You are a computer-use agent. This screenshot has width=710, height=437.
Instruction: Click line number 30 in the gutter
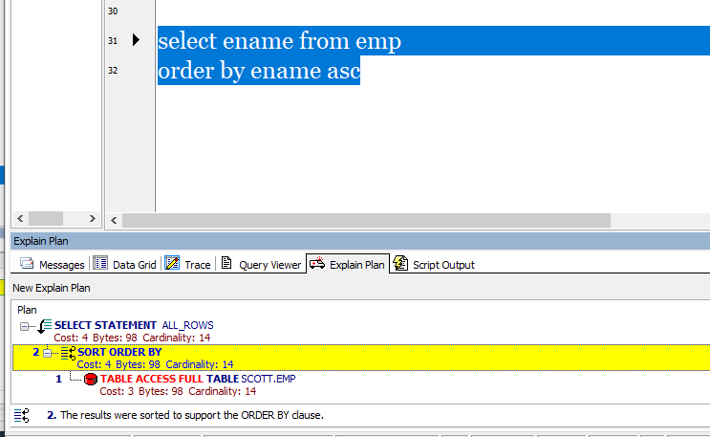point(113,11)
